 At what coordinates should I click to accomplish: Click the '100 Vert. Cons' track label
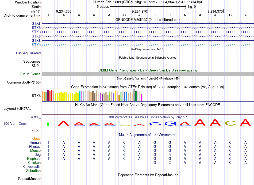point(15,123)
